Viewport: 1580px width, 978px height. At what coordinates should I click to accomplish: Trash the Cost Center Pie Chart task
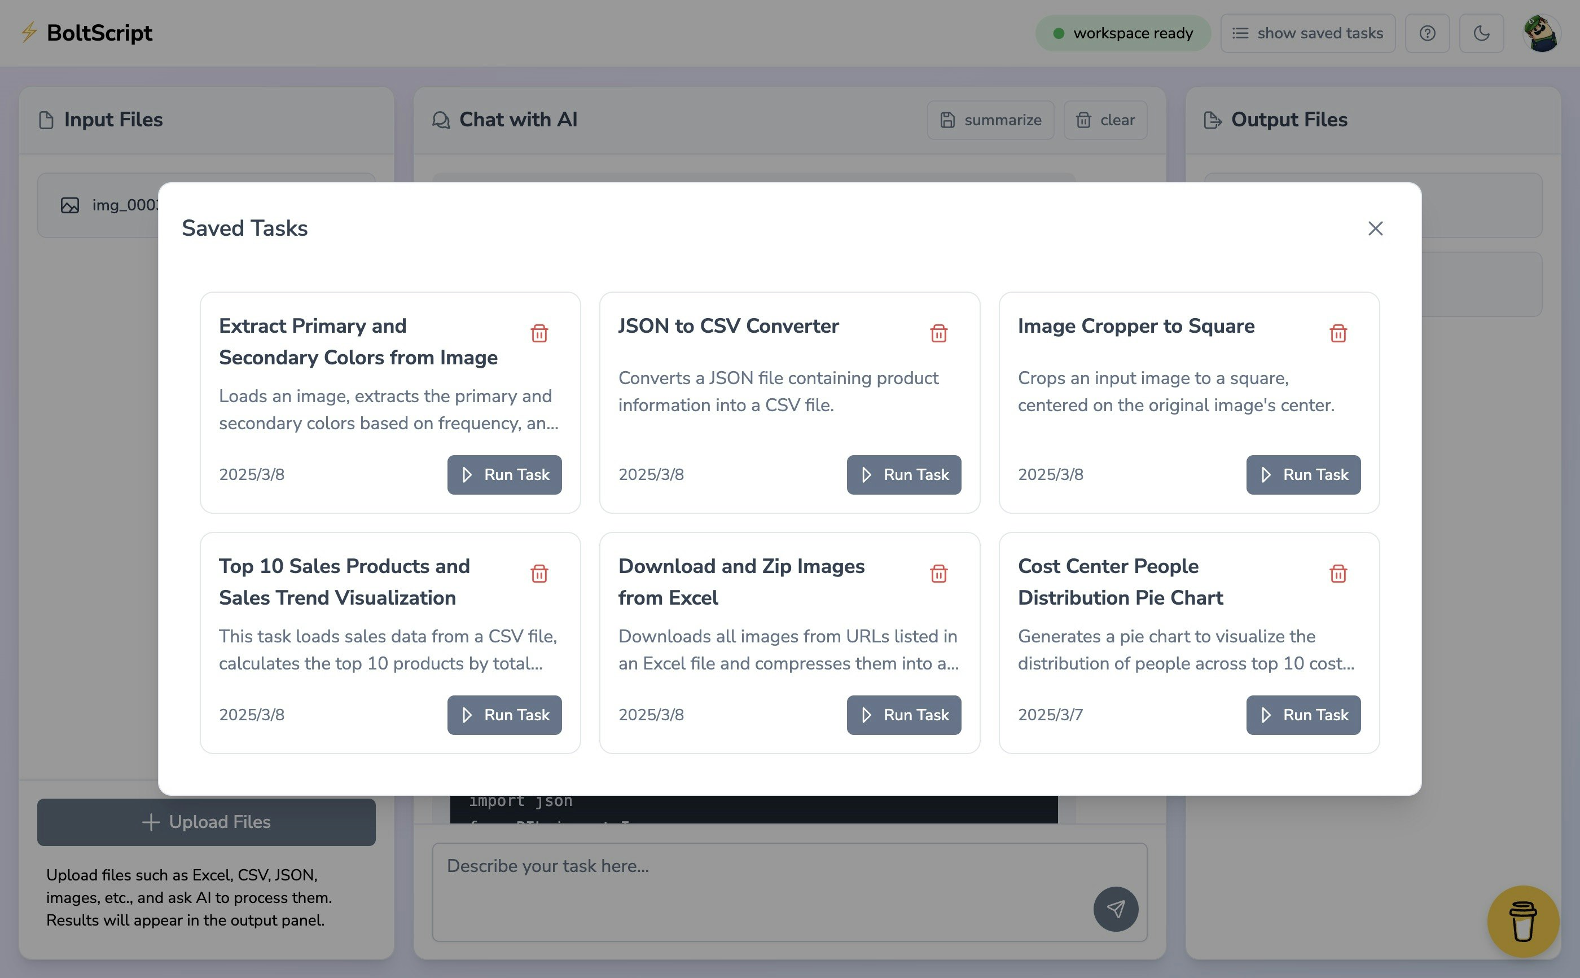pos(1338,573)
